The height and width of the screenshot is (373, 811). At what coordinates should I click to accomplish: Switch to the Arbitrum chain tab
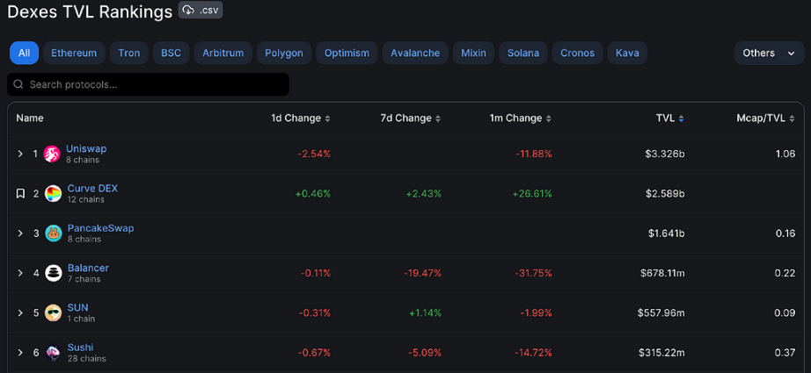pyautogui.click(x=223, y=53)
